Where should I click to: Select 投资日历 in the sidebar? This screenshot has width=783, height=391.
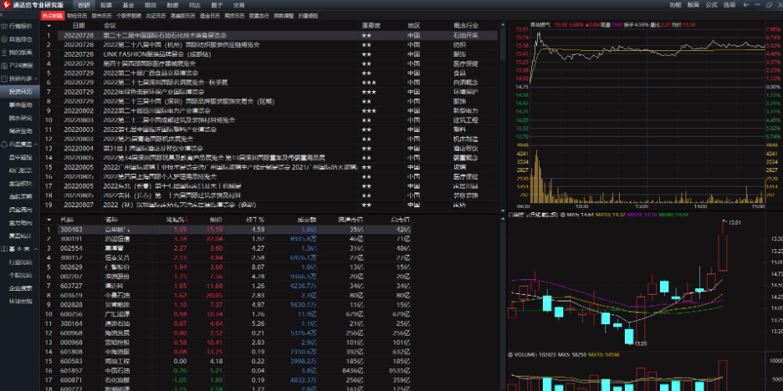[x=20, y=91]
